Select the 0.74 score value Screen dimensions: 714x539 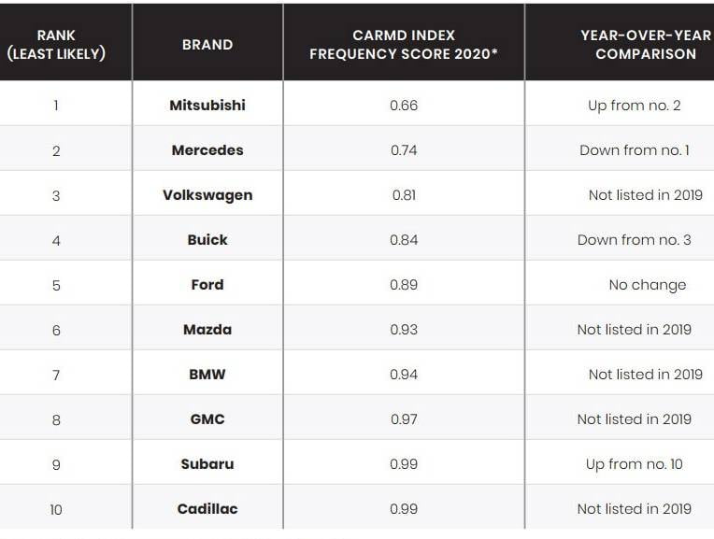pos(404,150)
